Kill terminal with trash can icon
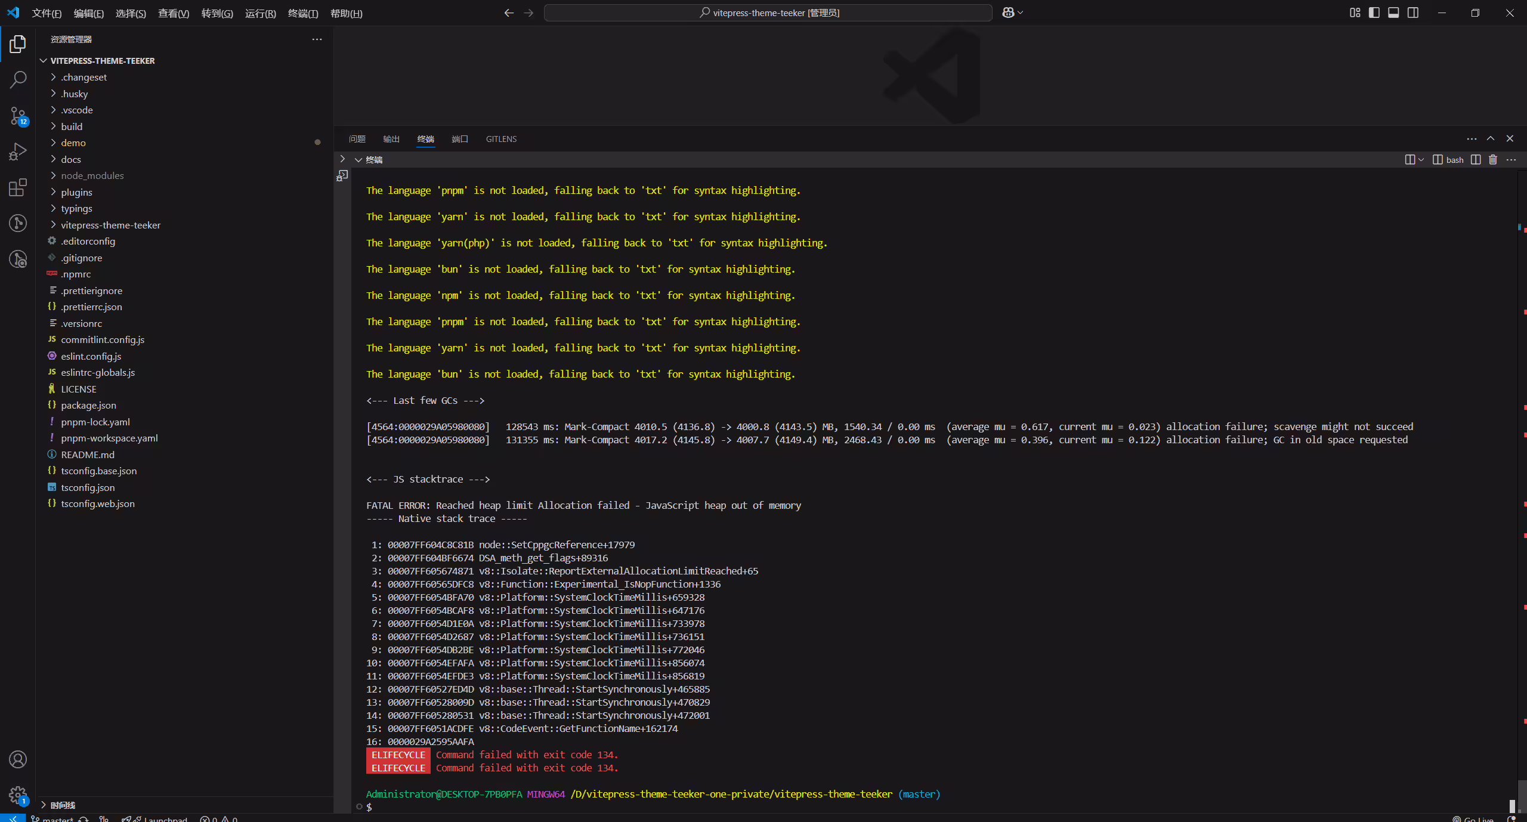 tap(1493, 159)
